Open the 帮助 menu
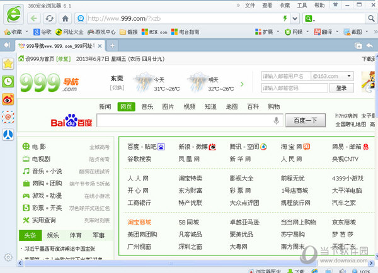378x273 pixels. click(319, 5)
